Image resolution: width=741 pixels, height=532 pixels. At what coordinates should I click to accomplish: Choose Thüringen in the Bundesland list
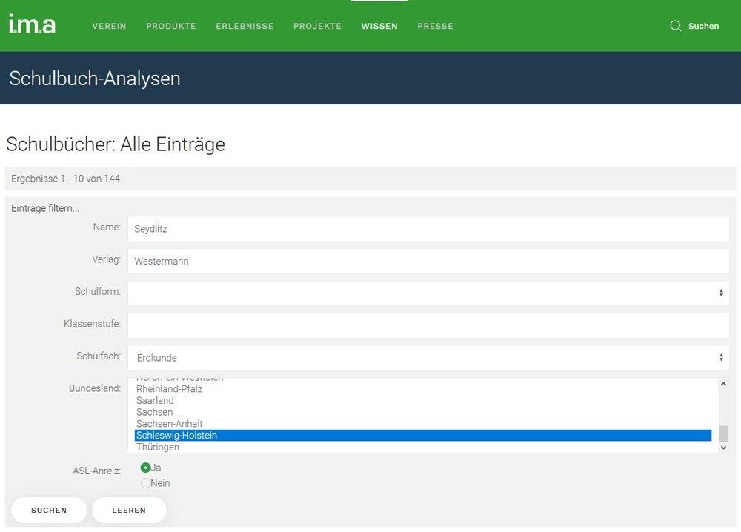(158, 448)
